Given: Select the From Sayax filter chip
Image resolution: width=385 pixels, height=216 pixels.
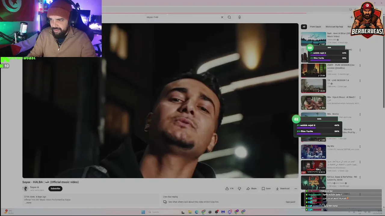Looking at the screenshot, I should [x=315, y=27].
